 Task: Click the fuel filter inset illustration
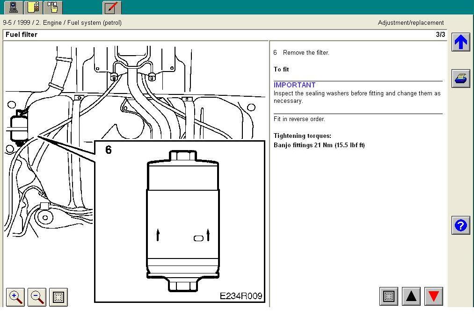point(180,221)
